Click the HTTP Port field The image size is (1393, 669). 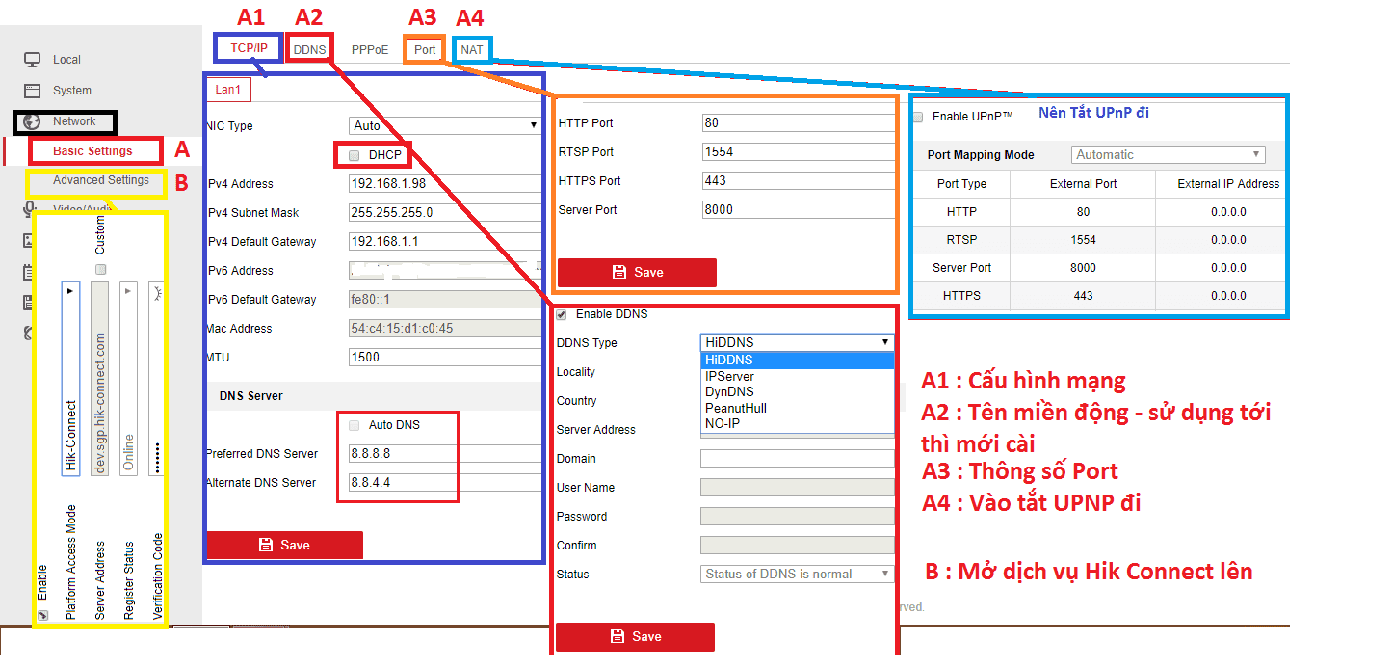(x=799, y=122)
